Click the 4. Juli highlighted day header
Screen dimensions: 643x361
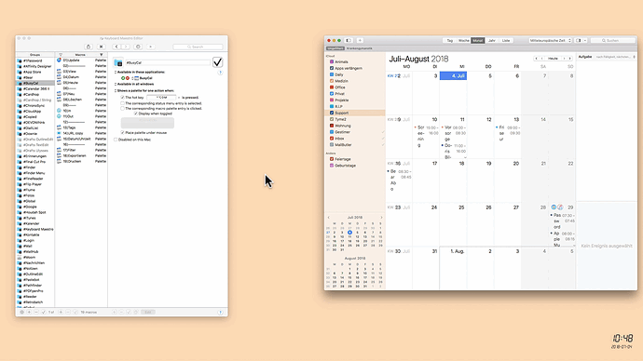coord(453,75)
